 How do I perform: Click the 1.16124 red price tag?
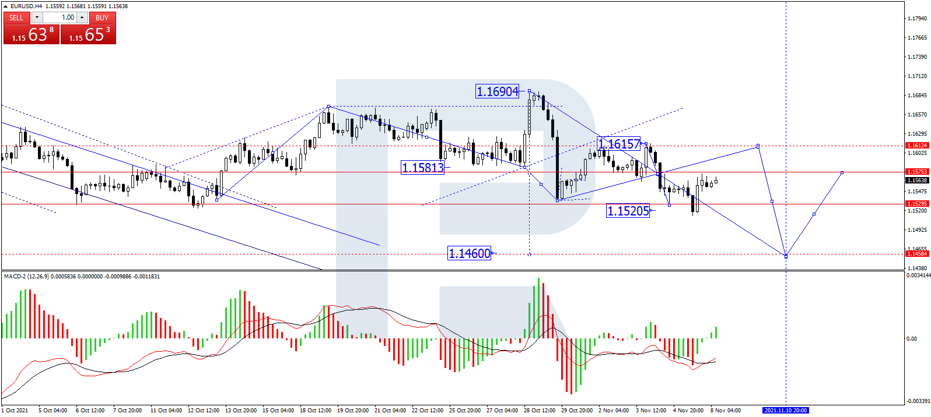[x=916, y=146]
